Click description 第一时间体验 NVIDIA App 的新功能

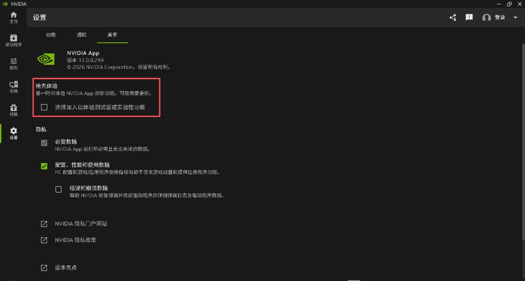94,93
